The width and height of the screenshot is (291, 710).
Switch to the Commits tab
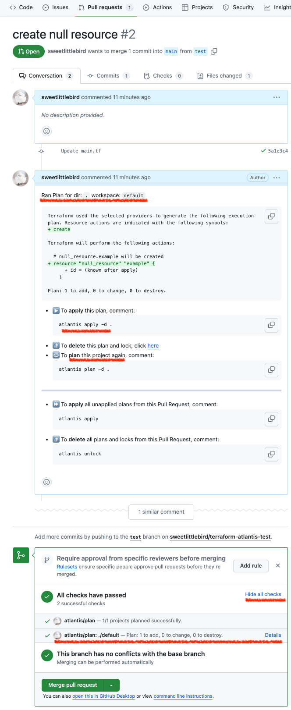[x=108, y=76]
